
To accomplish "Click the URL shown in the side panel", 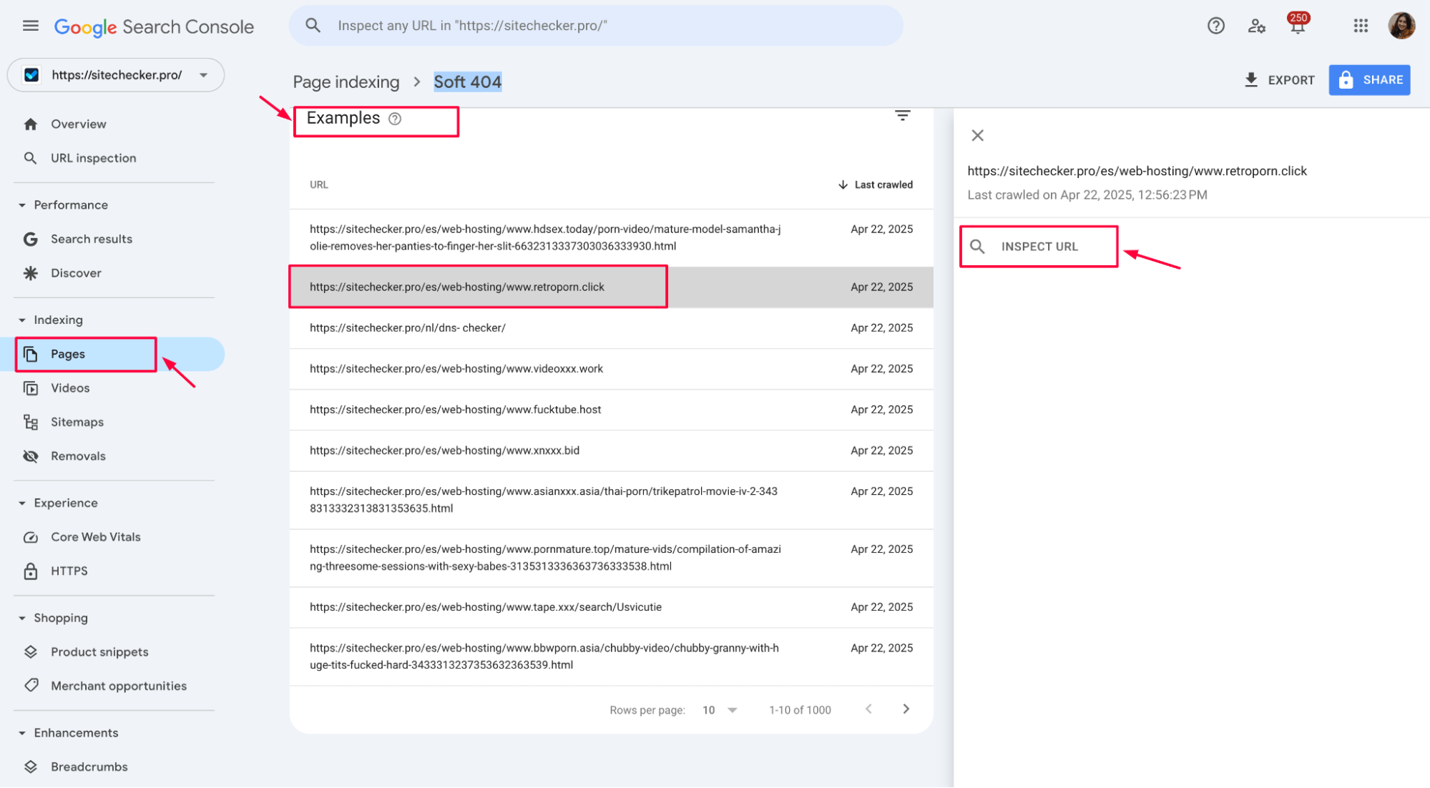I will [x=1137, y=171].
